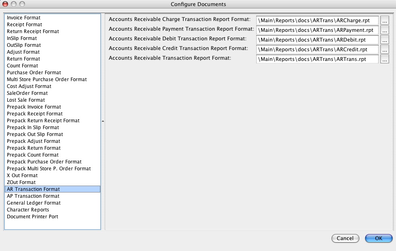The width and height of the screenshot is (396, 251).
Task: Edit the AR Credit Transaction report path field
Action: pos(317,49)
